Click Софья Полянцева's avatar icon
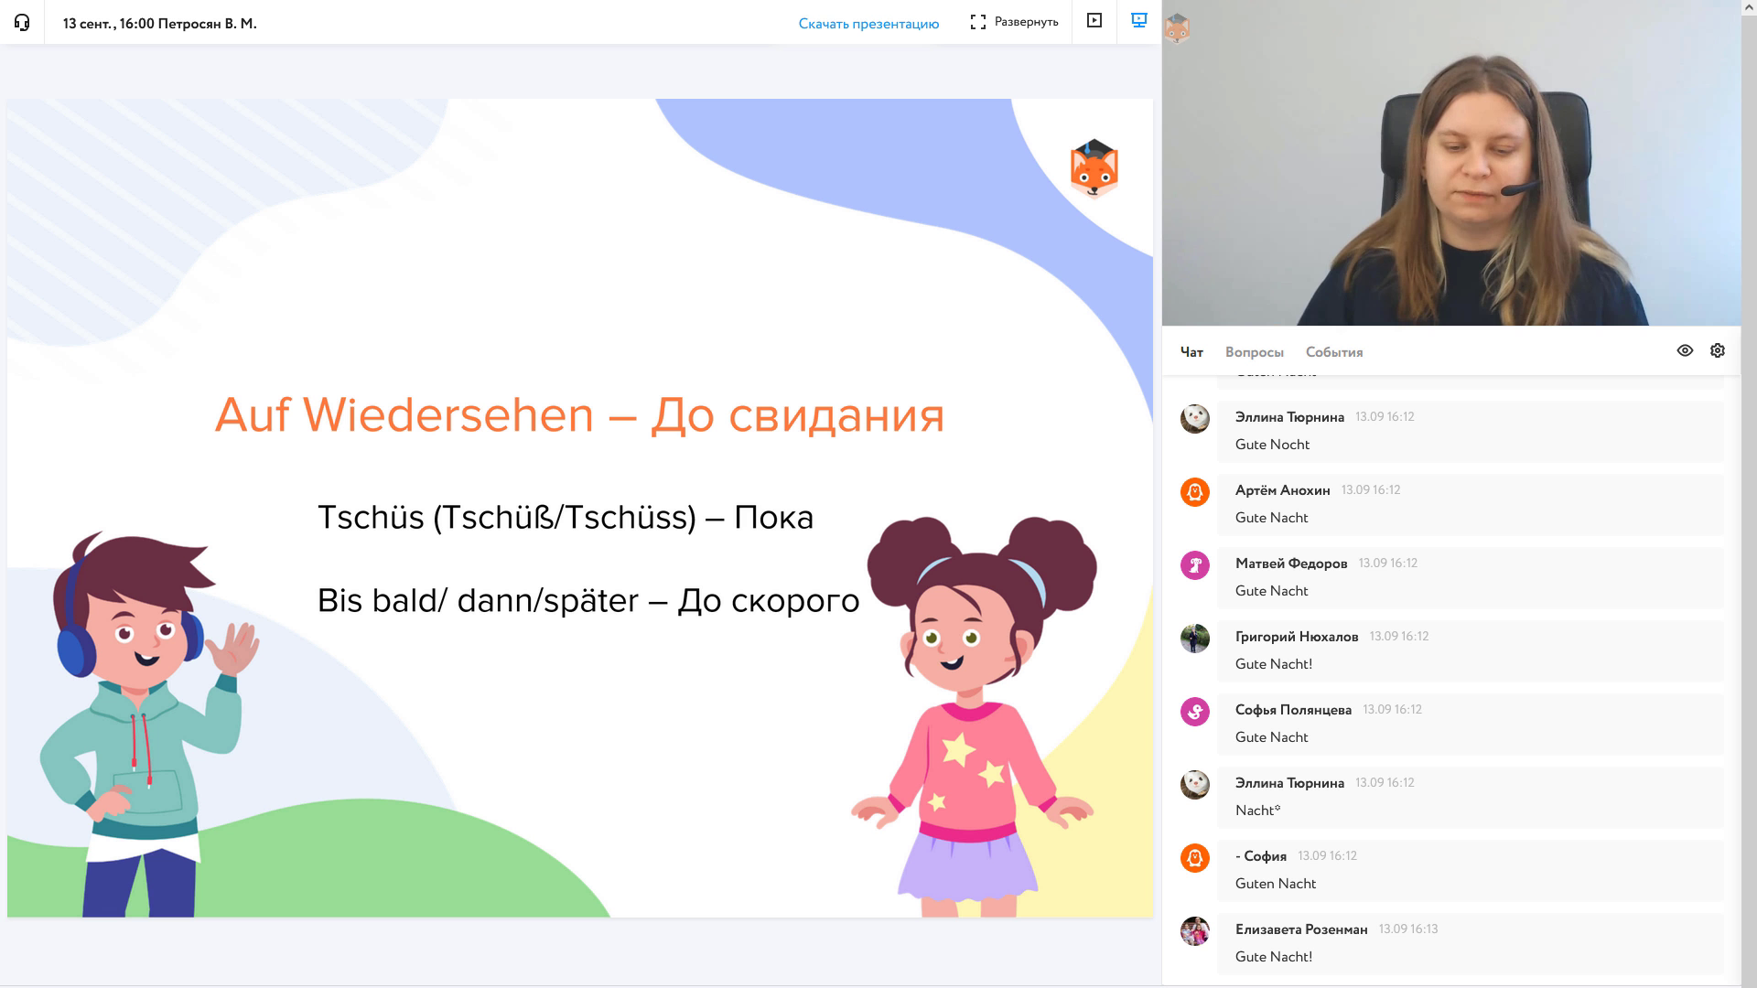 (1195, 712)
